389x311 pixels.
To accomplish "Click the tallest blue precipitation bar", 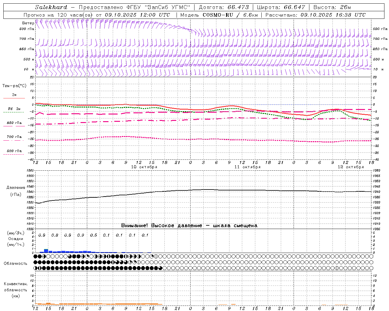I will [x=46, y=251].
